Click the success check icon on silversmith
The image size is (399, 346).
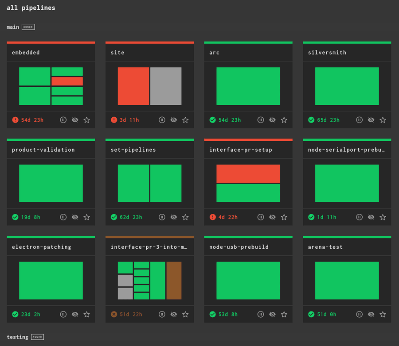[x=311, y=119]
